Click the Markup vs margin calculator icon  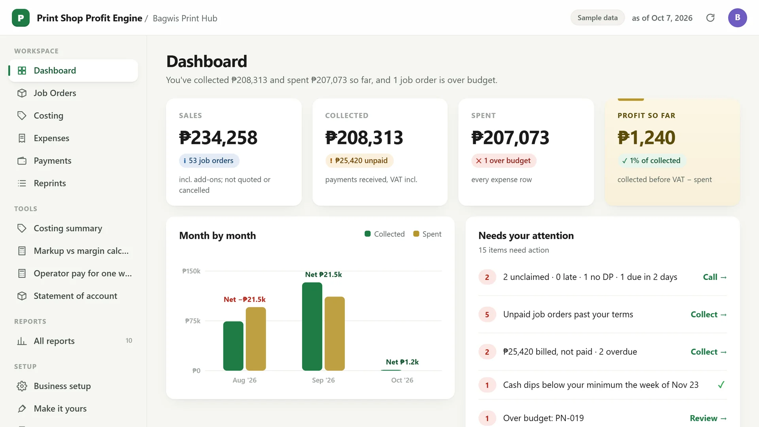coord(22,251)
